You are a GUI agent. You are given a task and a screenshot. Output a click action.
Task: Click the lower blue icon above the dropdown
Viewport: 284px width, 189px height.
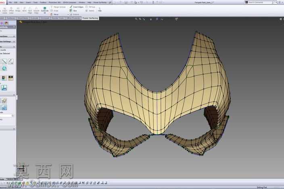pos(4,108)
